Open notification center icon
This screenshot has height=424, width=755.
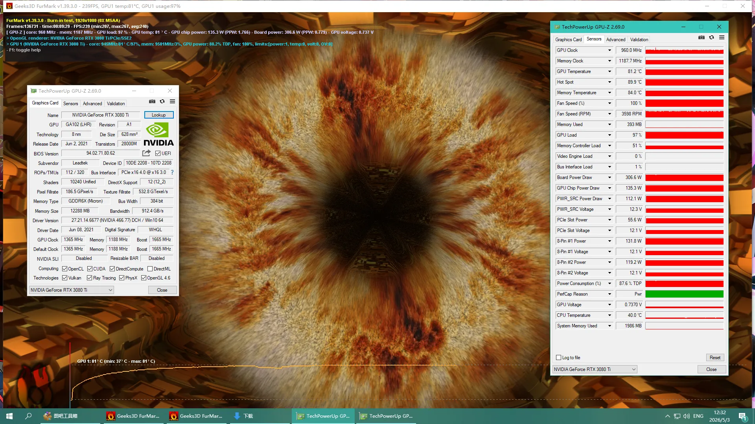tap(743, 416)
